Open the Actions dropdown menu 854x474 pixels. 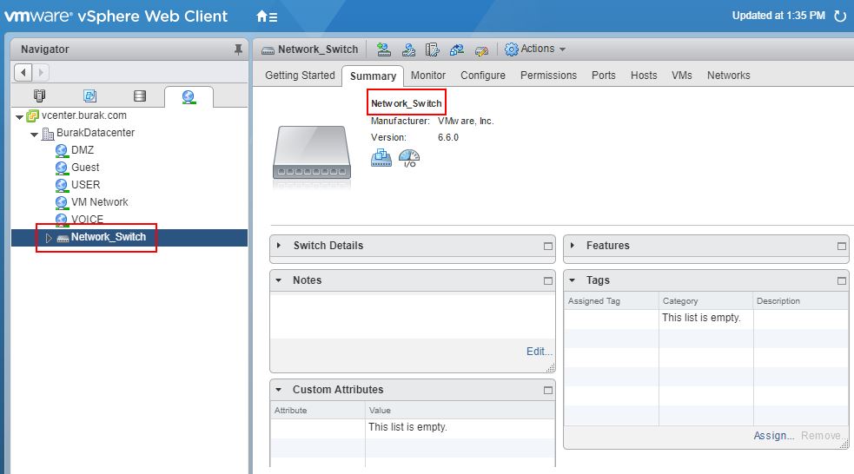tap(543, 49)
